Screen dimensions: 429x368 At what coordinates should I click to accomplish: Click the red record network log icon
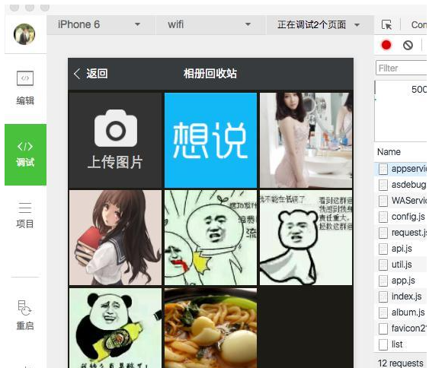pyautogui.click(x=386, y=45)
